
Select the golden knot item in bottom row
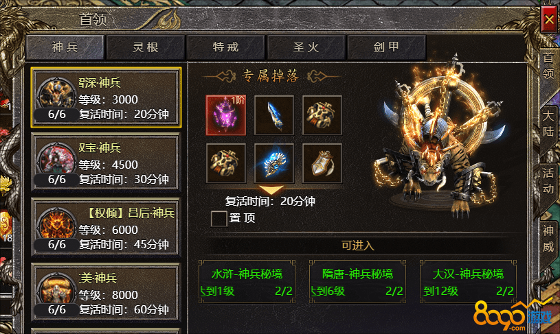click(226, 163)
